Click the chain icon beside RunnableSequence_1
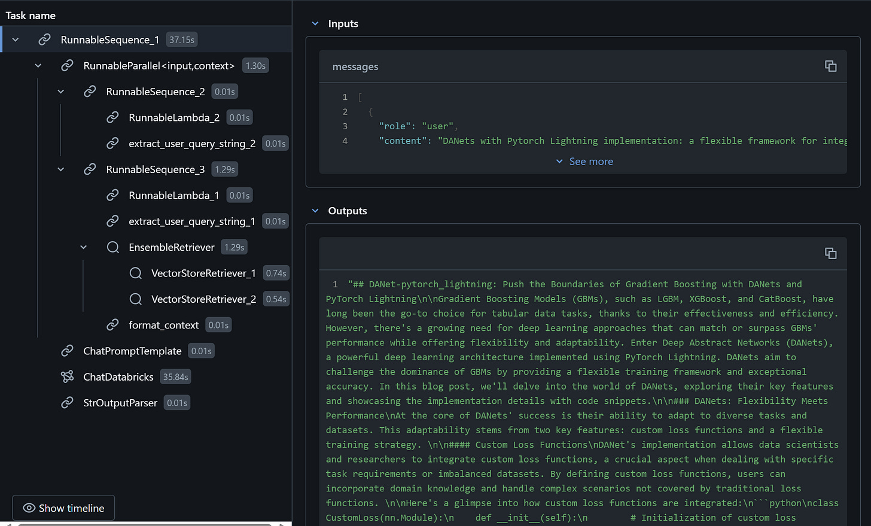This screenshot has width=871, height=526. (x=44, y=39)
